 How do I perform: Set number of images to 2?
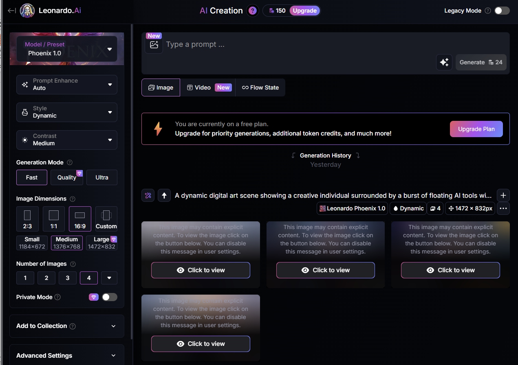(x=46, y=278)
